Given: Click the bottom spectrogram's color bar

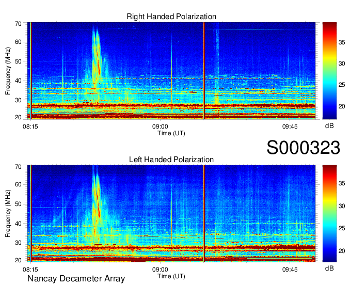Looking at the screenshot, I should point(329,214).
